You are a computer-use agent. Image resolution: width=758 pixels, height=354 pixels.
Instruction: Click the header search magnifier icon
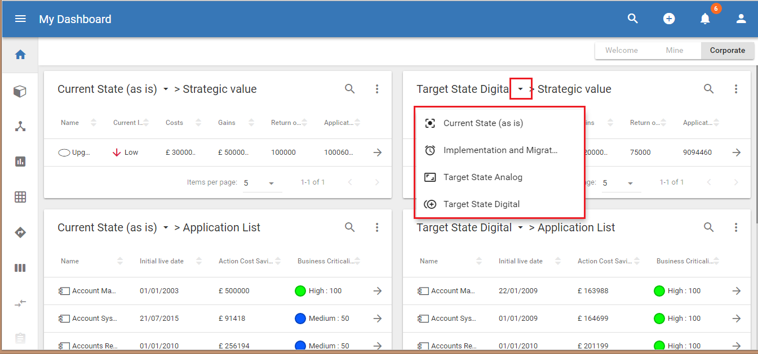pos(632,19)
